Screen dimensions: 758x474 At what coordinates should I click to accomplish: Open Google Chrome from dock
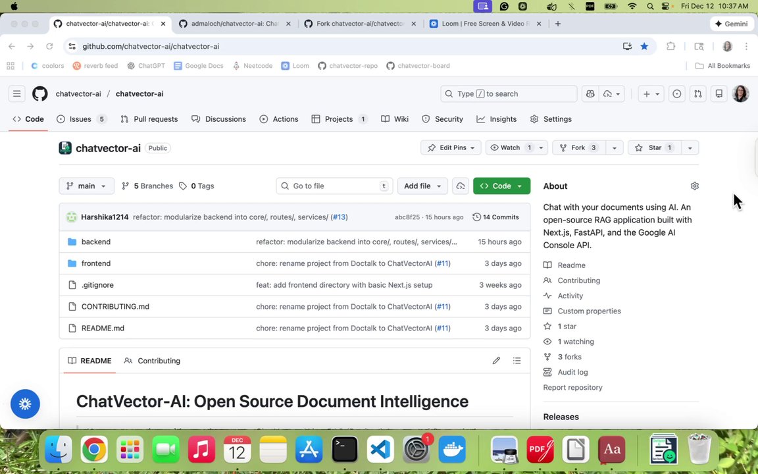point(94,450)
